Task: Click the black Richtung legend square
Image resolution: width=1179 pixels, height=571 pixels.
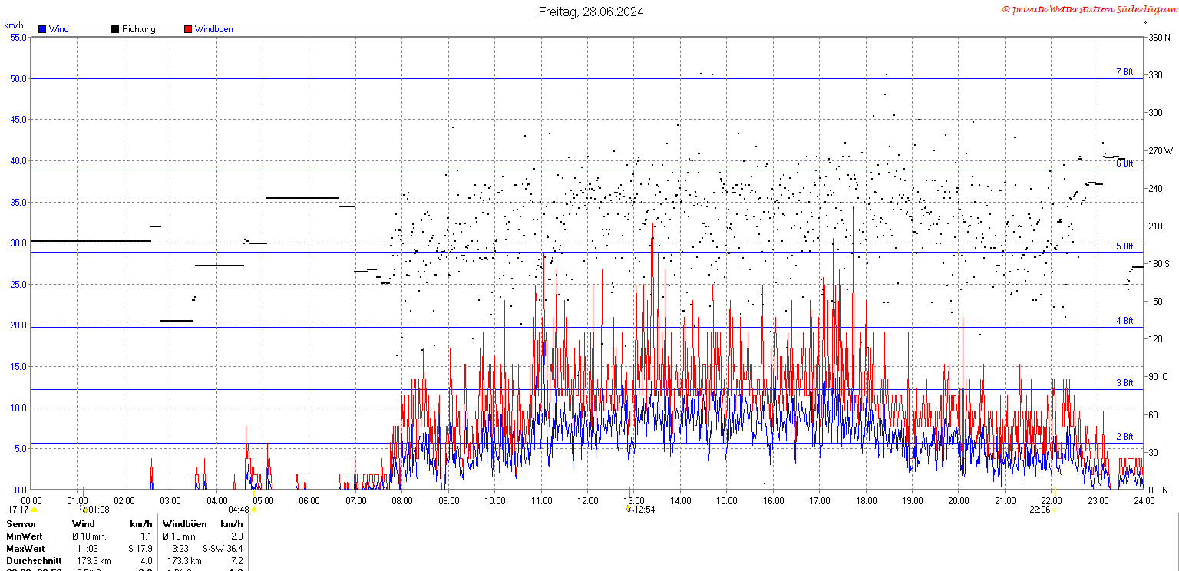Action: point(115,29)
